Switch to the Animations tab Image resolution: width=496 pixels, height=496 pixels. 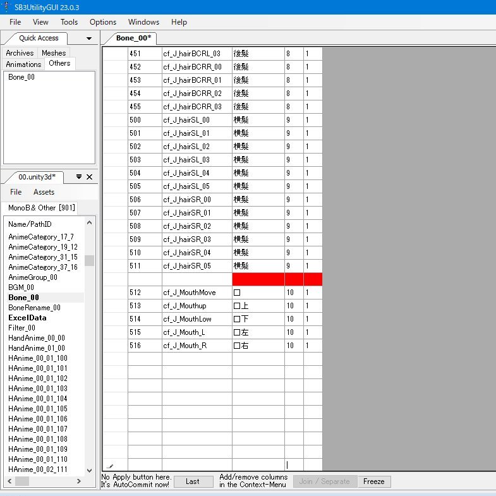tap(23, 64)
